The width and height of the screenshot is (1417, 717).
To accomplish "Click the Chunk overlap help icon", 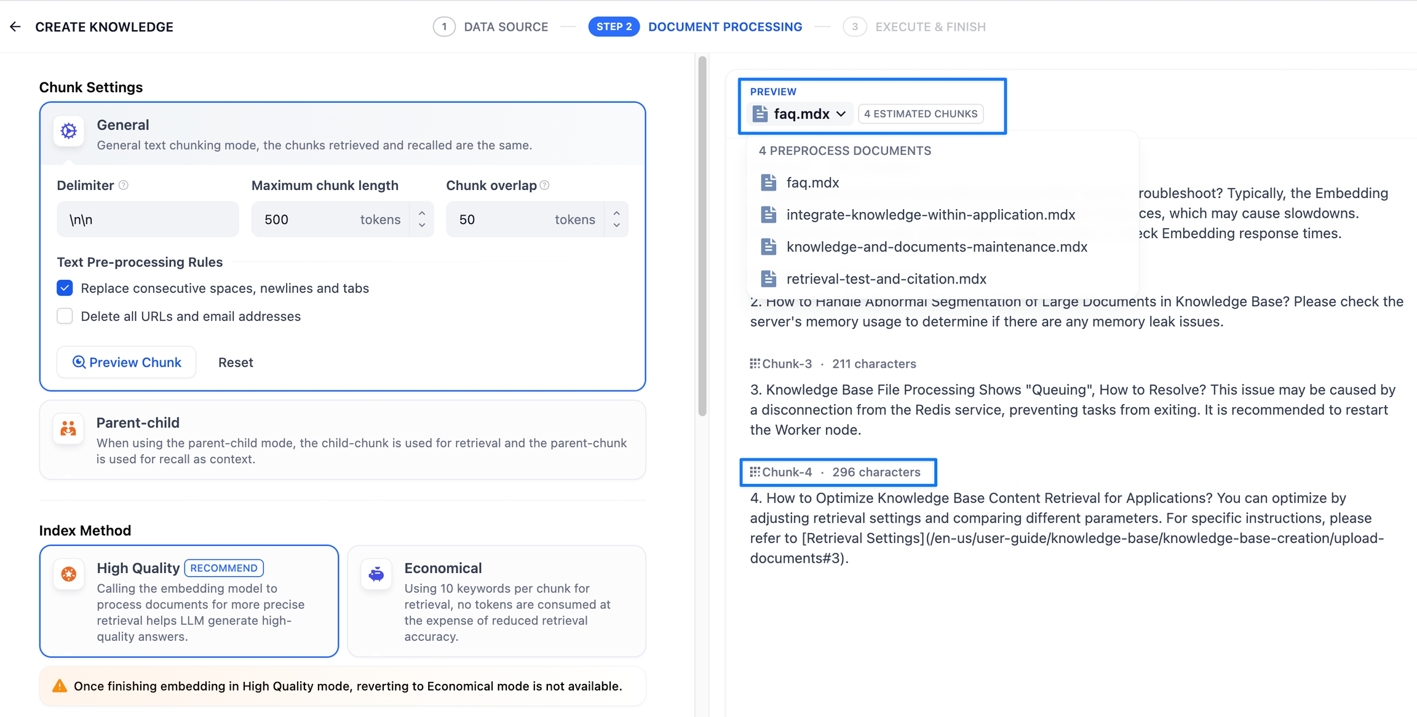I will tap(545, 185).
